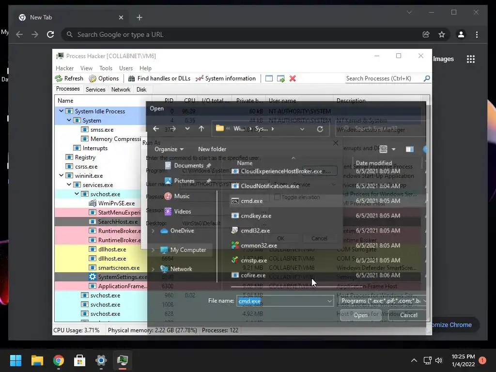The image size is (496, 372).
Task: Select Documents in the Open dialog sidebar
Action: (x=188, y=166)
